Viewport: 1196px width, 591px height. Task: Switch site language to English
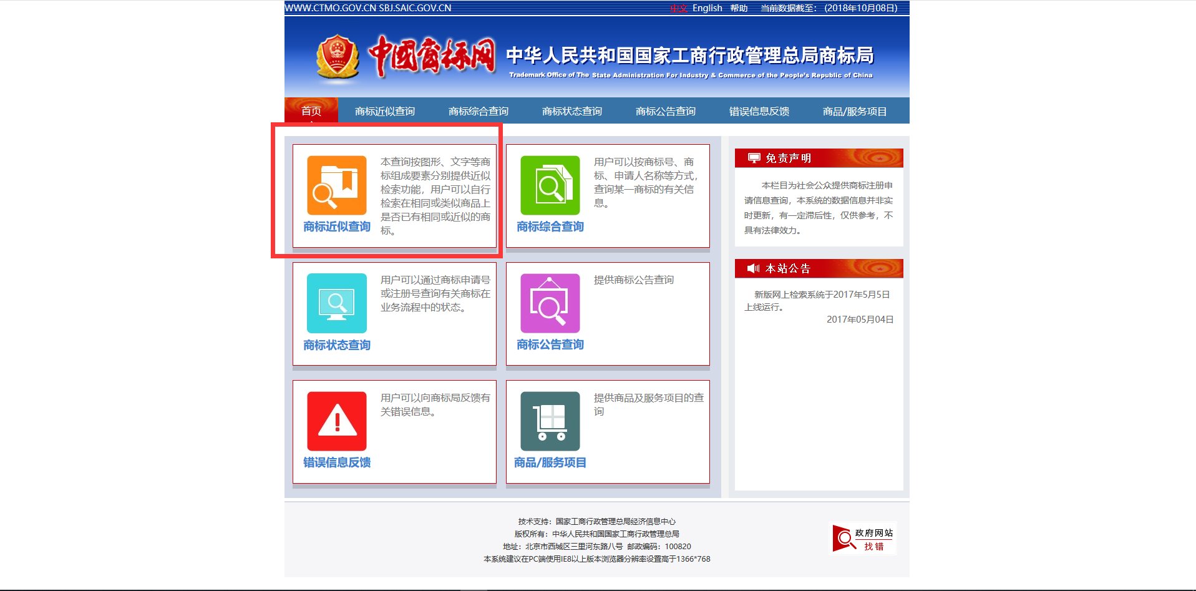(x=706, y=7)
